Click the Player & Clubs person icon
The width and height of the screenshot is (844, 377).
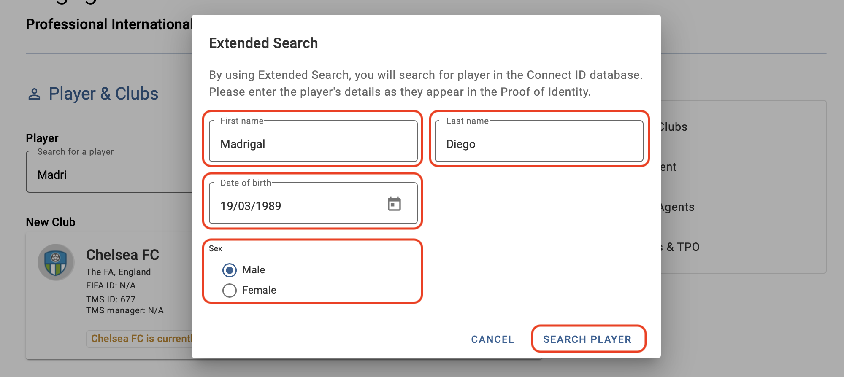click(34, 94)
